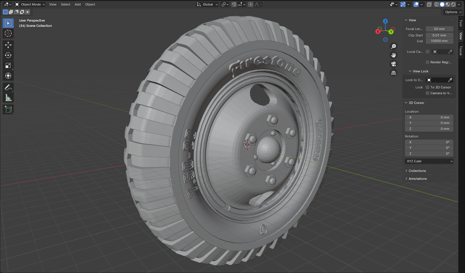This screenshot has width=465, height=273.
Task: Pick the Annotate tool
Action: point(8,87)
